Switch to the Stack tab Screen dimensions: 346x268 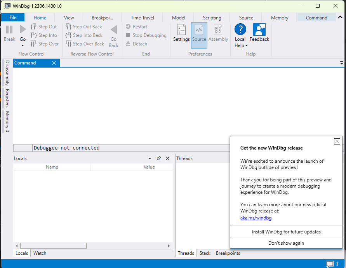pyautogui.click(x=205, y=253)
